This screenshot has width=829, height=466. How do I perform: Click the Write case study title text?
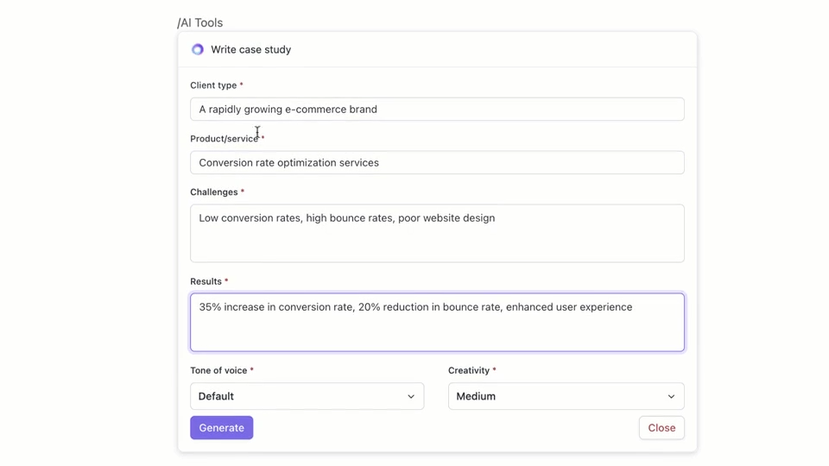pyautogui.click(x=250, y=50)
